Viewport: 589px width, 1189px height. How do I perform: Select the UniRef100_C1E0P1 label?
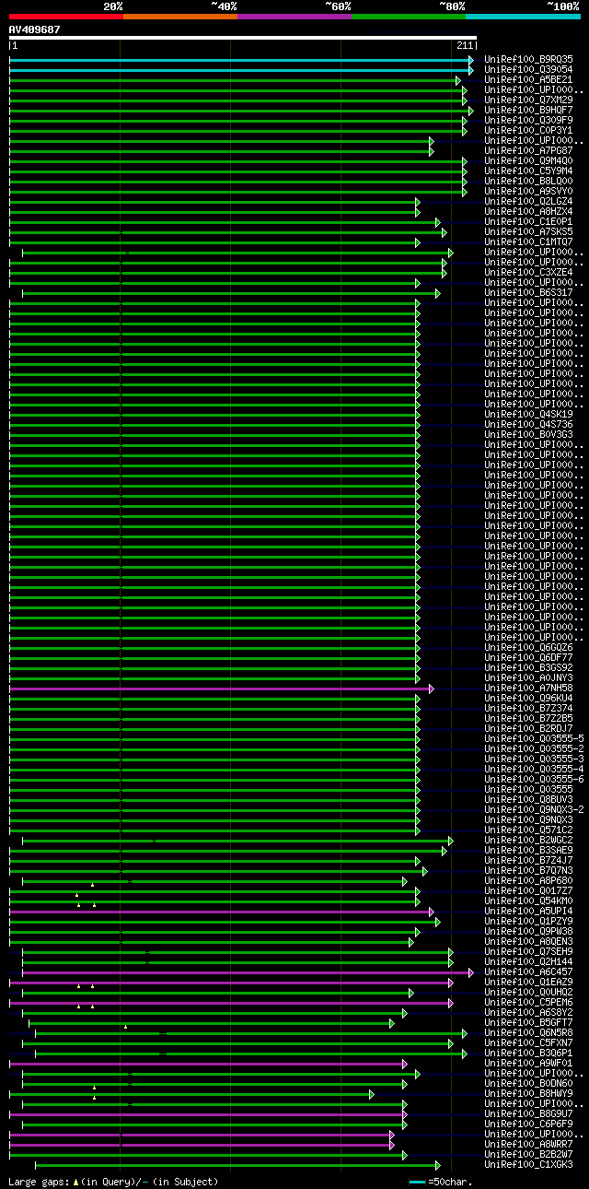pyautogui.click(x=528, y=221)
